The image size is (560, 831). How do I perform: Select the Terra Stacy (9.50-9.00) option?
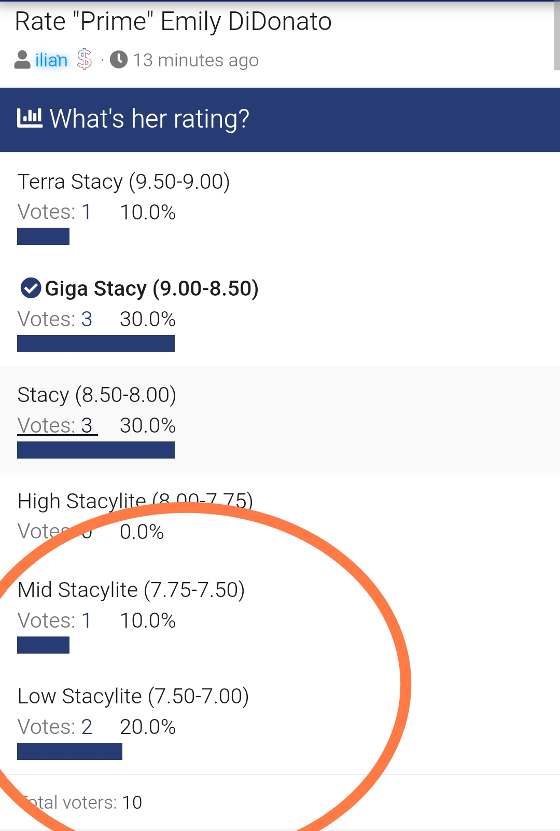coord(123,182)
